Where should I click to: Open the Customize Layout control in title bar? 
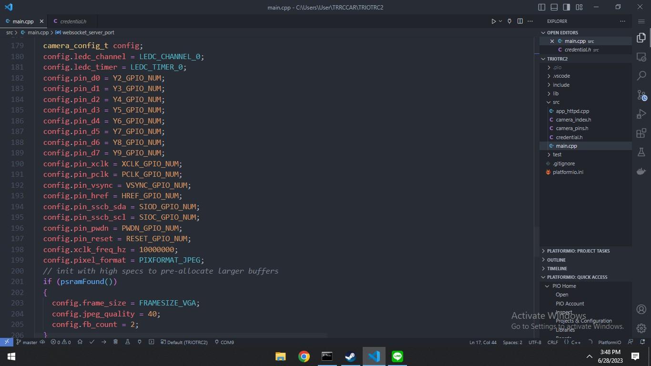point(579,7)
